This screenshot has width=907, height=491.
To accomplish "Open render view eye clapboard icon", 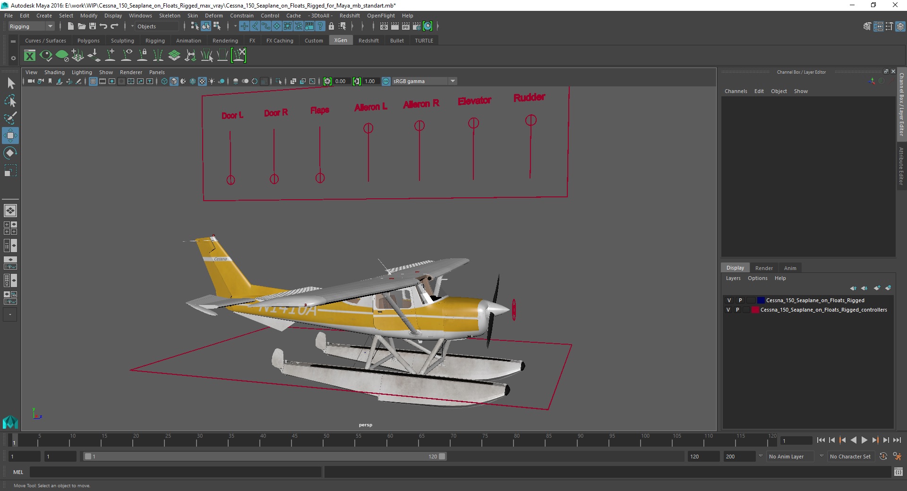I will 384,26.
